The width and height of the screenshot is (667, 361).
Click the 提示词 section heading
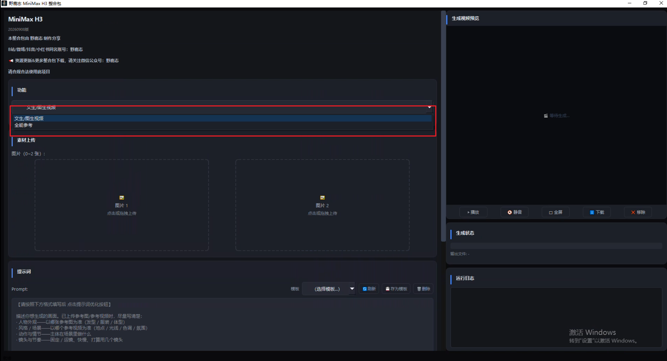coord(24,272)
